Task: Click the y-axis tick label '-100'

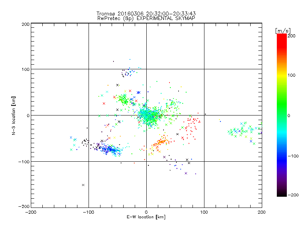Action: pos(24,162)
